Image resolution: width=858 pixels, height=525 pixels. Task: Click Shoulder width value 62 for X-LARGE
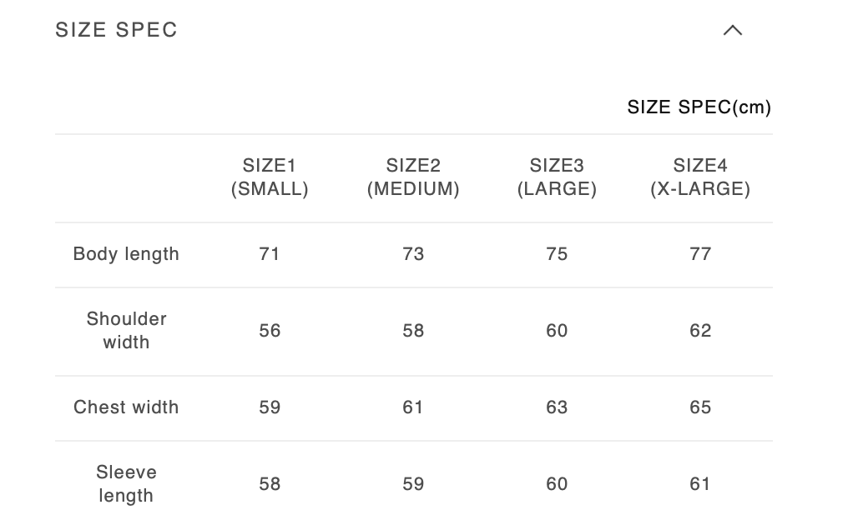(x=700, y=331)
